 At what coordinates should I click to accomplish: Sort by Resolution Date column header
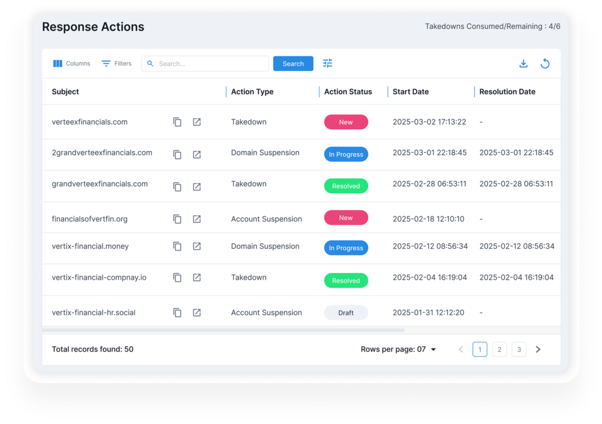(507, 92)
